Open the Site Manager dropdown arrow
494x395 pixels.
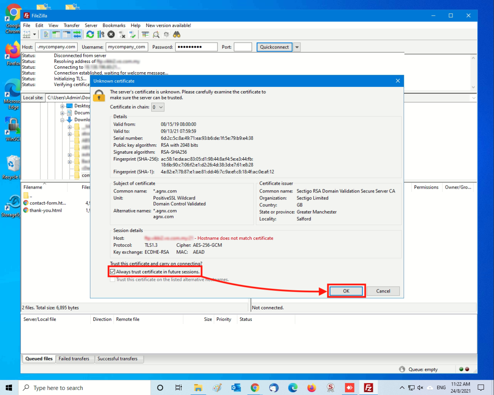click(35, 35)
